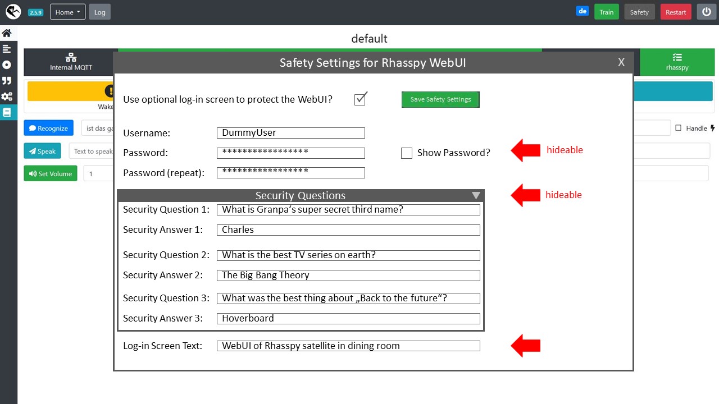Click the green Train button
This screenshot has height=404, width=719.
click(x=606, y=11)
